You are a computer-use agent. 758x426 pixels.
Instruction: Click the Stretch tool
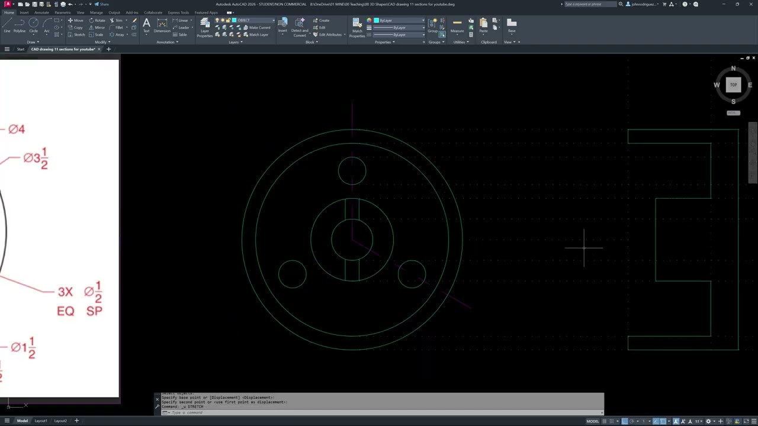(x=76, y=34)
